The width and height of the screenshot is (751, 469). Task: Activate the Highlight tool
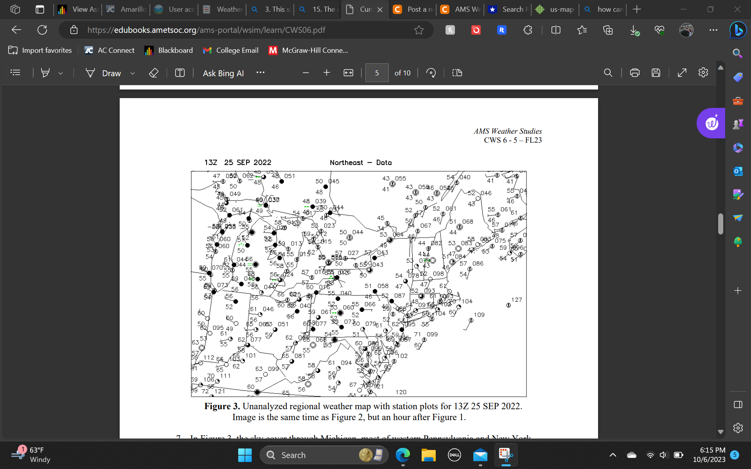click(46, 73)
